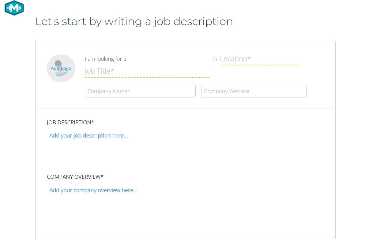This screenshot has height=242, width=365.
Task: Click the 'Let's start by writing a job description' heading
Action: tap(134, 21)
